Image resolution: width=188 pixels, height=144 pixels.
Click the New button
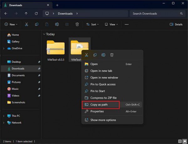[12, 24]
